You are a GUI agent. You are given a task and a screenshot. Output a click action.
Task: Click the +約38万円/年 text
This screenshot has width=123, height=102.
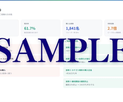(71, 74)
